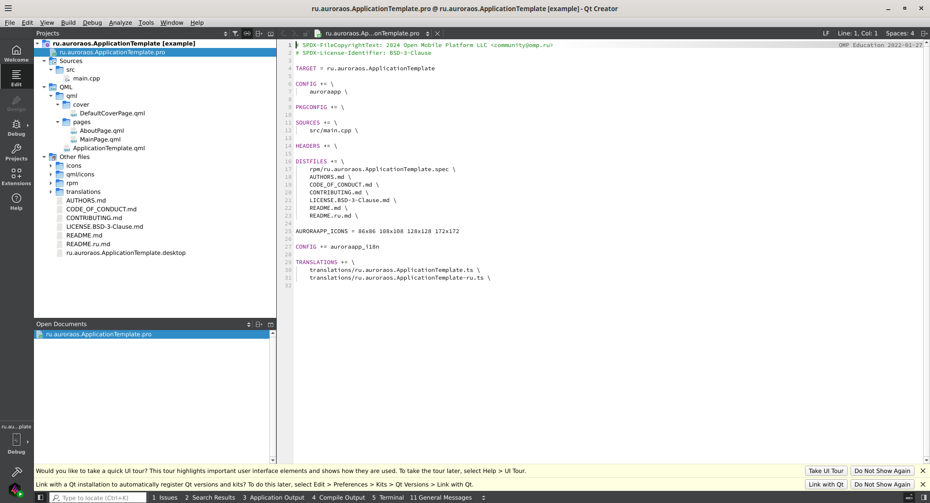Image resolution: width=930 pixels, height=503 pixels.
Task: Click the Type to locate field
Action: (x=98, y=498)
